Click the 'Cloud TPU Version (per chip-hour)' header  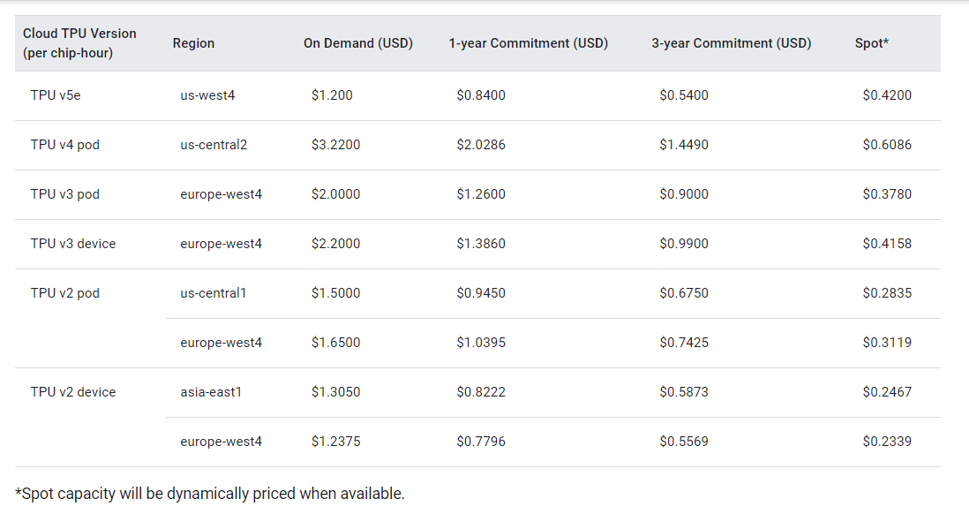point(79,43)
